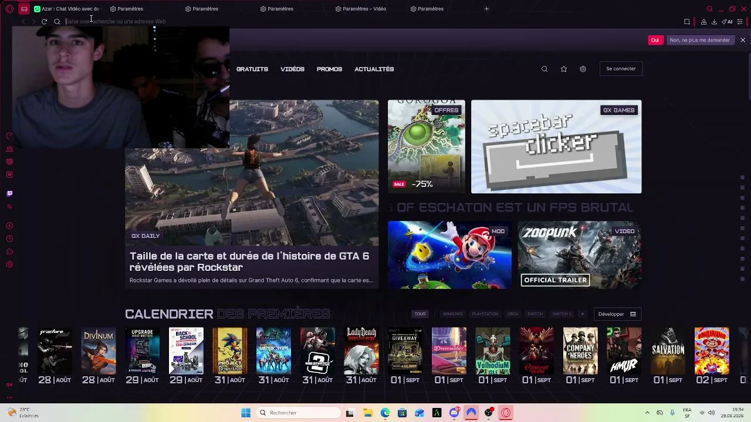The width and height of the screenshot is (751, 422).
Task: Open the GX Corner gamepad button
Action: (x=24, y=9)
